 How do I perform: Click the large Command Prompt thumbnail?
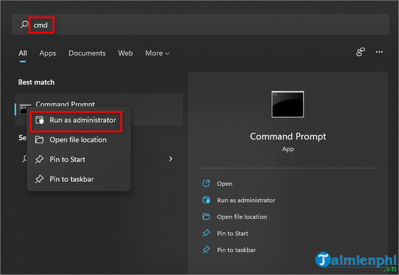click(x=288, y=105)
